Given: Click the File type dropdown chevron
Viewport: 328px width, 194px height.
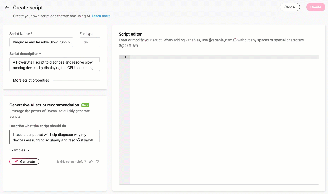Looking at the screenshot, I should coord(97,42).
